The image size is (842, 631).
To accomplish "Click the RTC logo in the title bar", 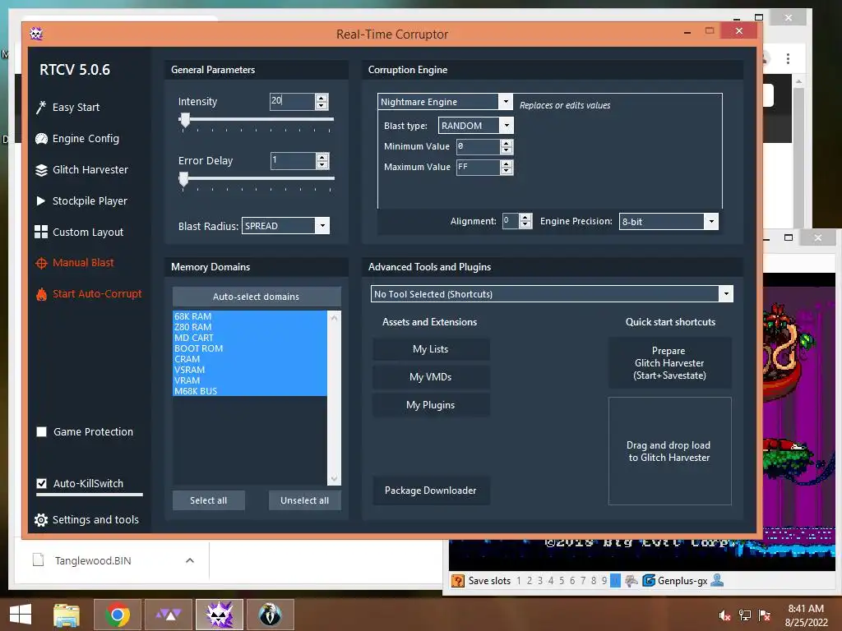I will pyautogui.click(x=36, y=34).
